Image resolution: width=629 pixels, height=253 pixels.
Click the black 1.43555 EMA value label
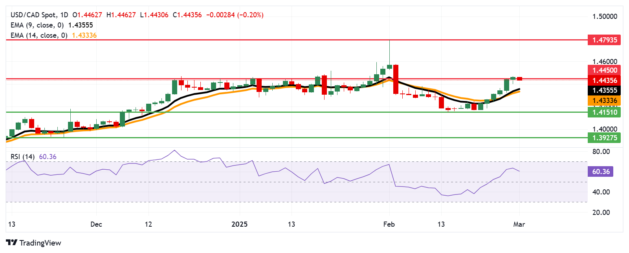pyautogui.click(x=604, y=90)
